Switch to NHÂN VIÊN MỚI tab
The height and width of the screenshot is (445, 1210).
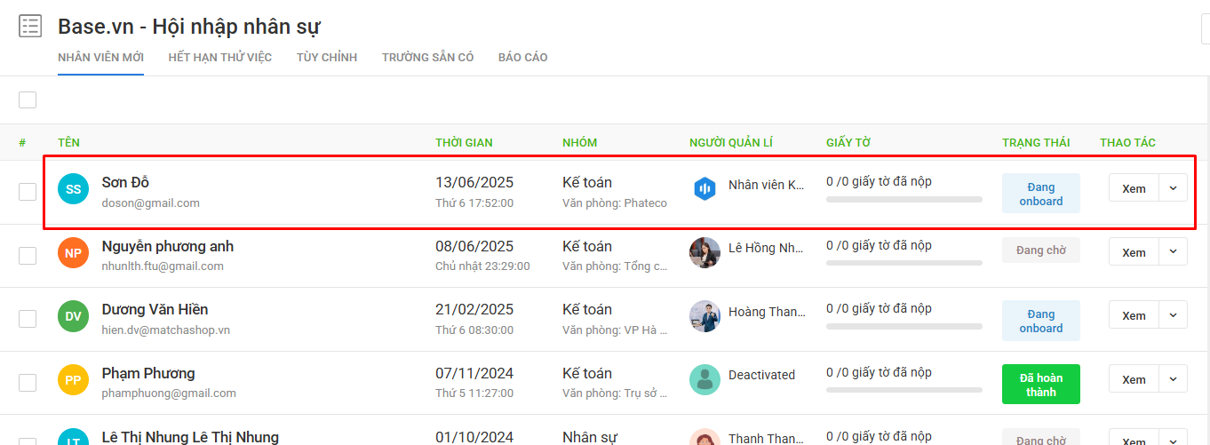100,58
